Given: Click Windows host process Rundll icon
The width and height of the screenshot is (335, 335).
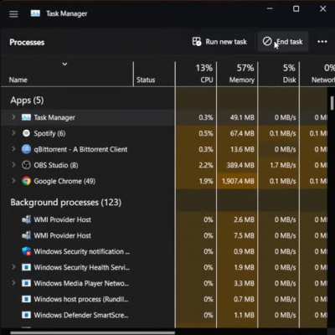Looking at the screenshot, I should [26, 299].
